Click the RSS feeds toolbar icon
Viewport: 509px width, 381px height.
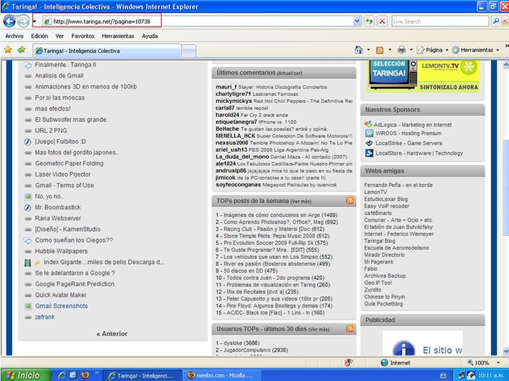click(379, 50)
